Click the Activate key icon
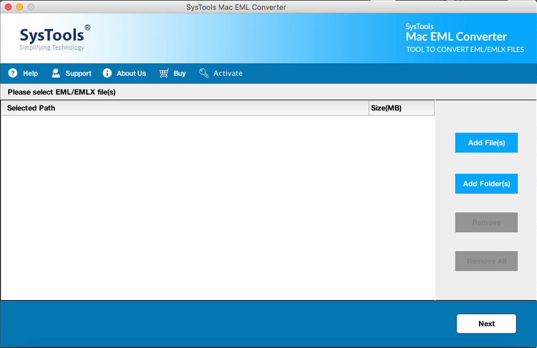Screen dimensions: 537x348 204,73
